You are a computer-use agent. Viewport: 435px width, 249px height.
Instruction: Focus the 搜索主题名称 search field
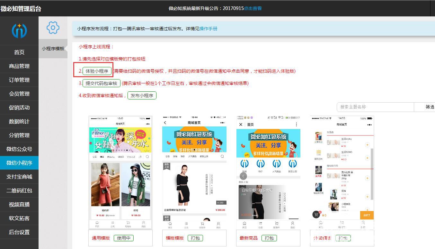coord(375,107)
